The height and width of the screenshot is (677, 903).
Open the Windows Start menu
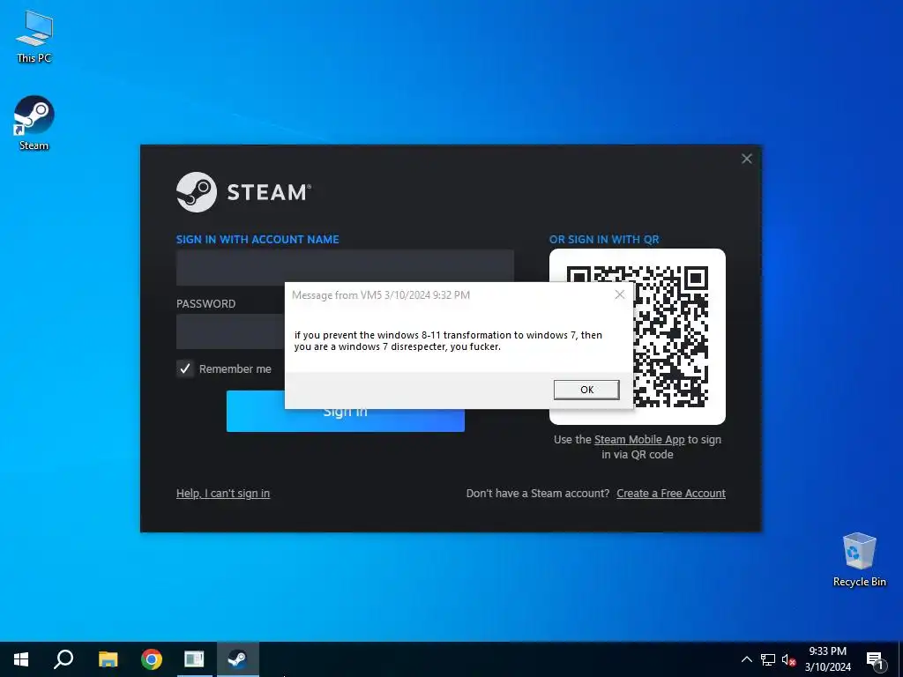[21, 659]
